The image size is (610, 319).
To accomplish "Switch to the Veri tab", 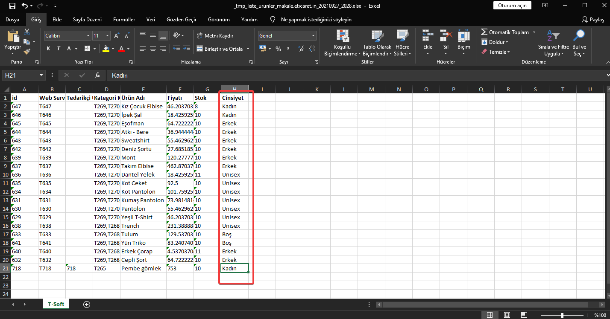I will [150, 20].
